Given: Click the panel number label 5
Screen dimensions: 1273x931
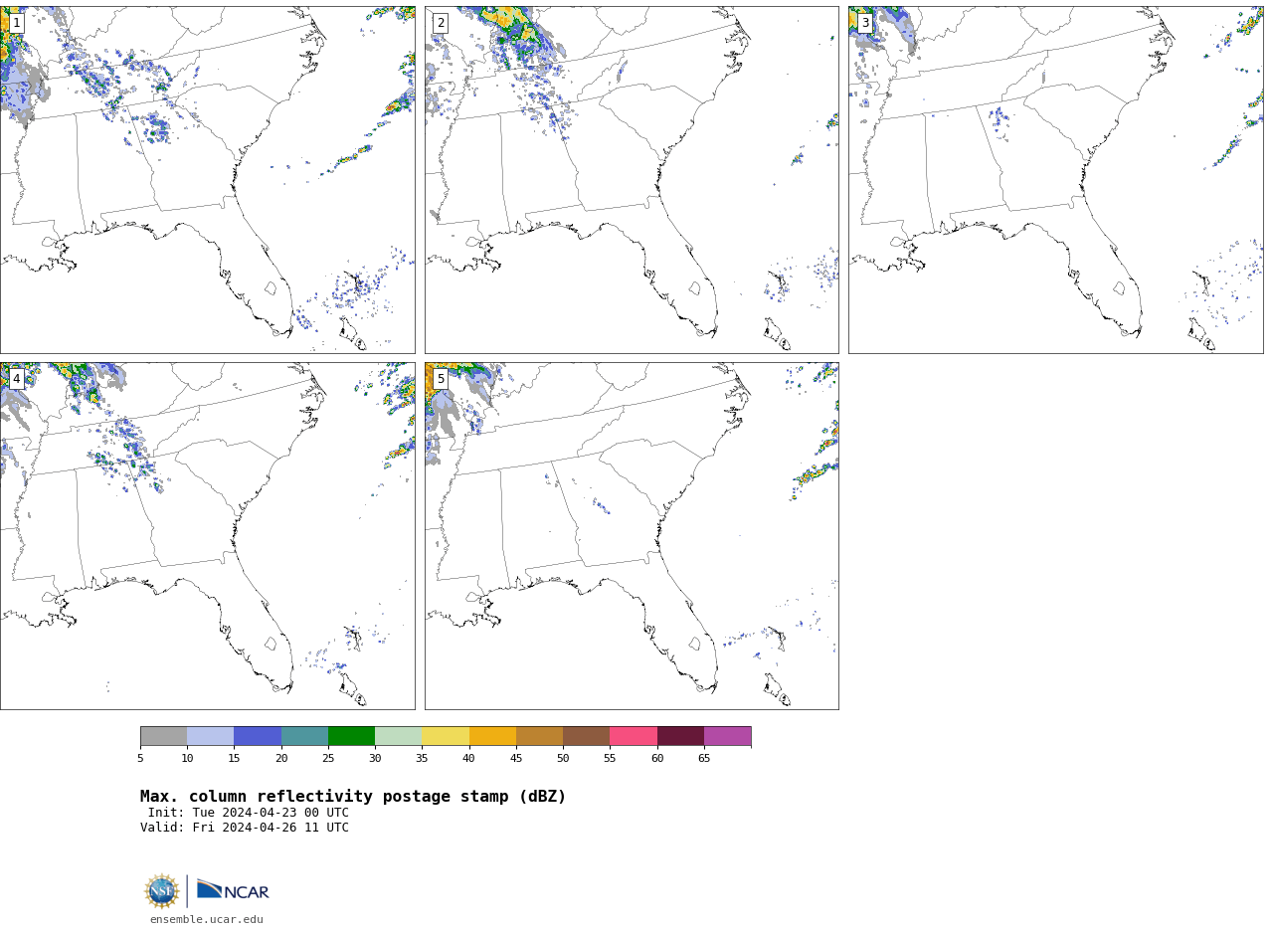Looking at the screenshot, I should [441, 379].
